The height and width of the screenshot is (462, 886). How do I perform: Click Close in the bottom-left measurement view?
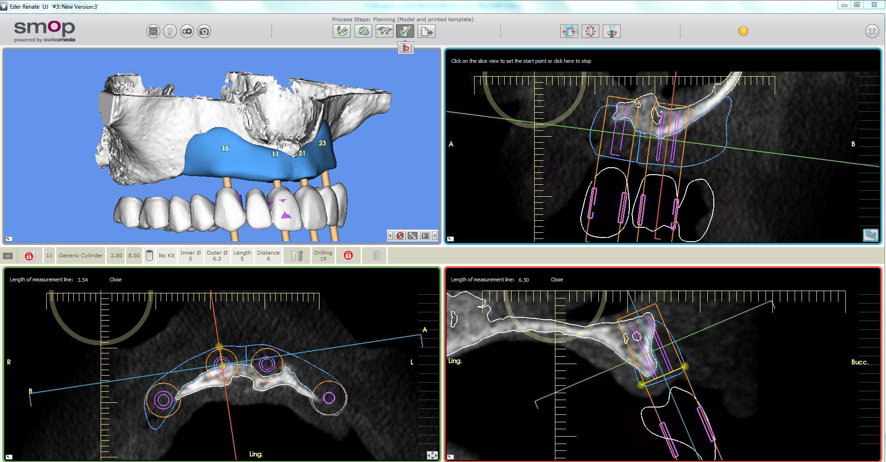pos(115,280)
